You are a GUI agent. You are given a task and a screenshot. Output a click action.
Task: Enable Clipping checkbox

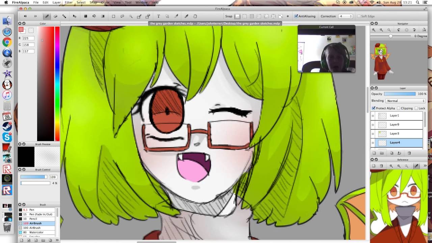tap(399, 108)
